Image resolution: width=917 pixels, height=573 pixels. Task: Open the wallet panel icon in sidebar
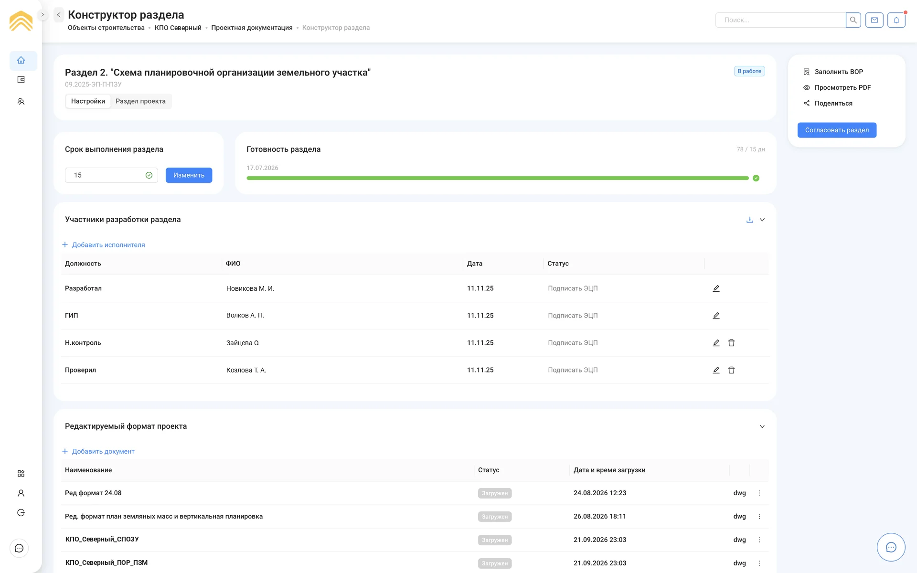[x=21, y=80]
